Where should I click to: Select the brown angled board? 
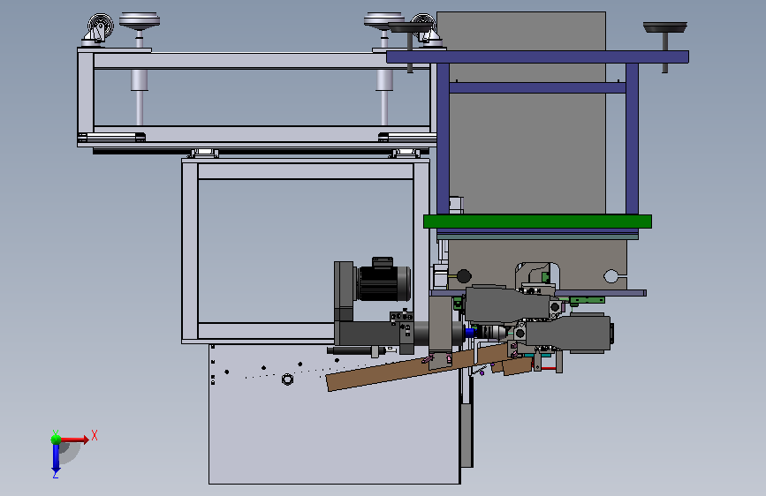415,369
